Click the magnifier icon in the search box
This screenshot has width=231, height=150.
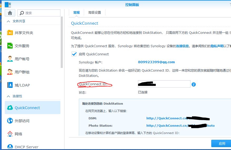point(22,13)
